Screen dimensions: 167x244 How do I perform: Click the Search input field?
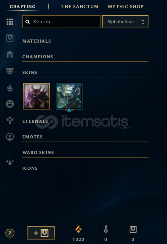coord(62,22)
